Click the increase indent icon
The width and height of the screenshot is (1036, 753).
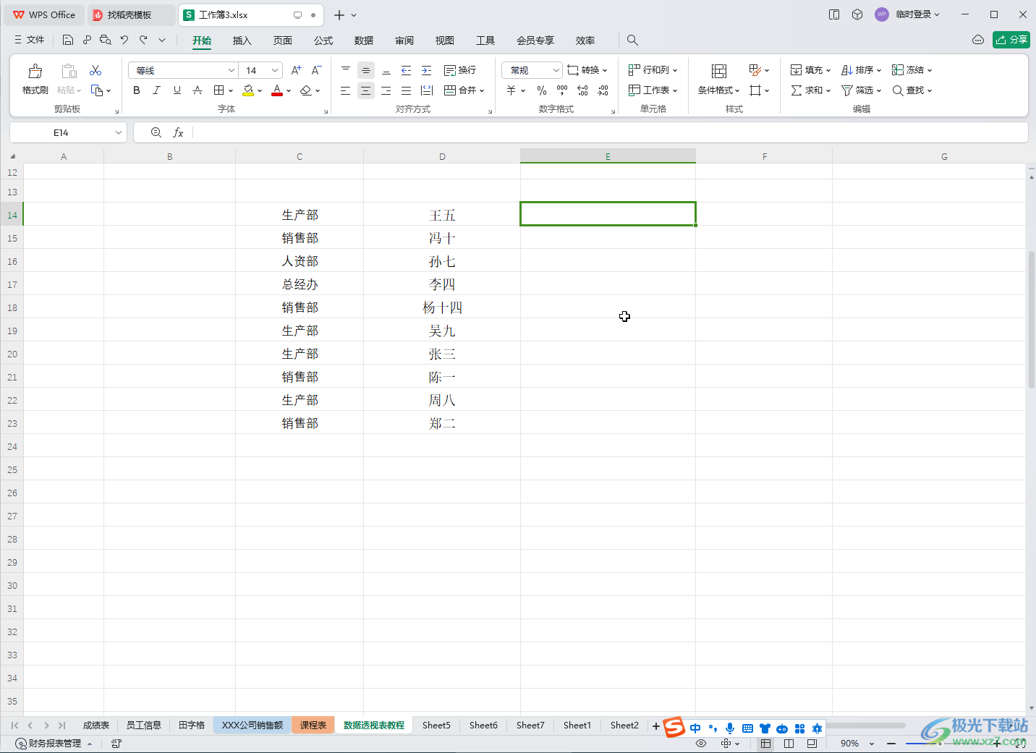point(427,70)
